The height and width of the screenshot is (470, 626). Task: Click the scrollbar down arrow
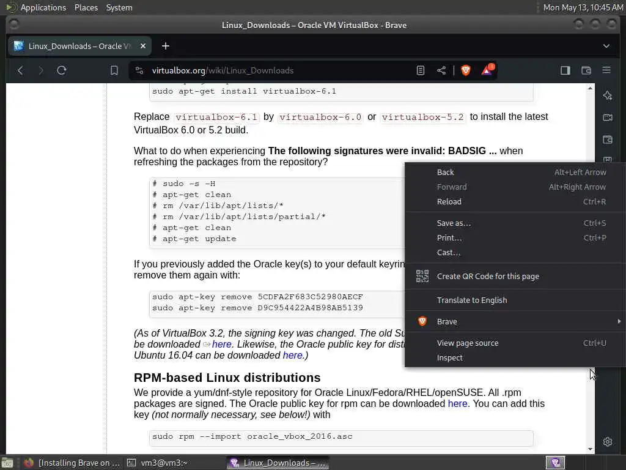(591, 449)
